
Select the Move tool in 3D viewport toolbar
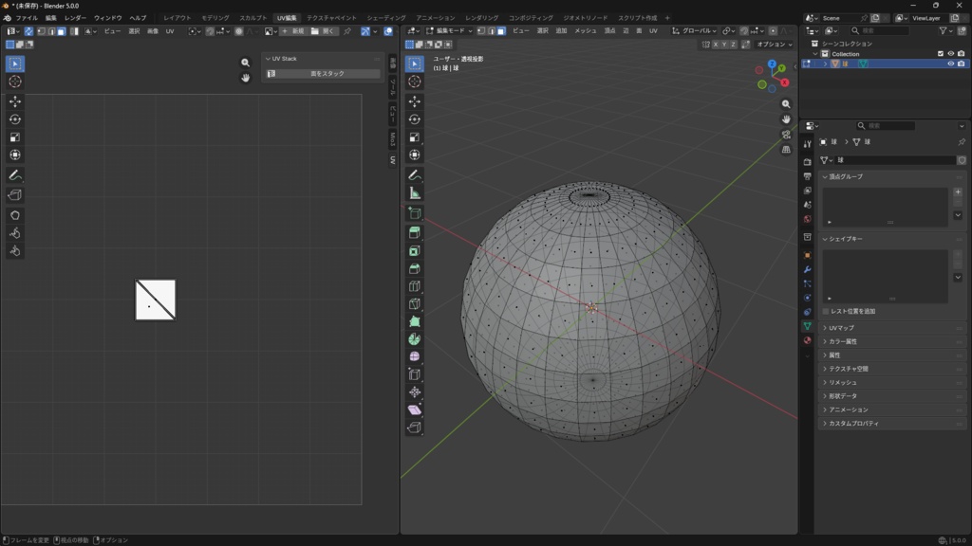[415, 100]
